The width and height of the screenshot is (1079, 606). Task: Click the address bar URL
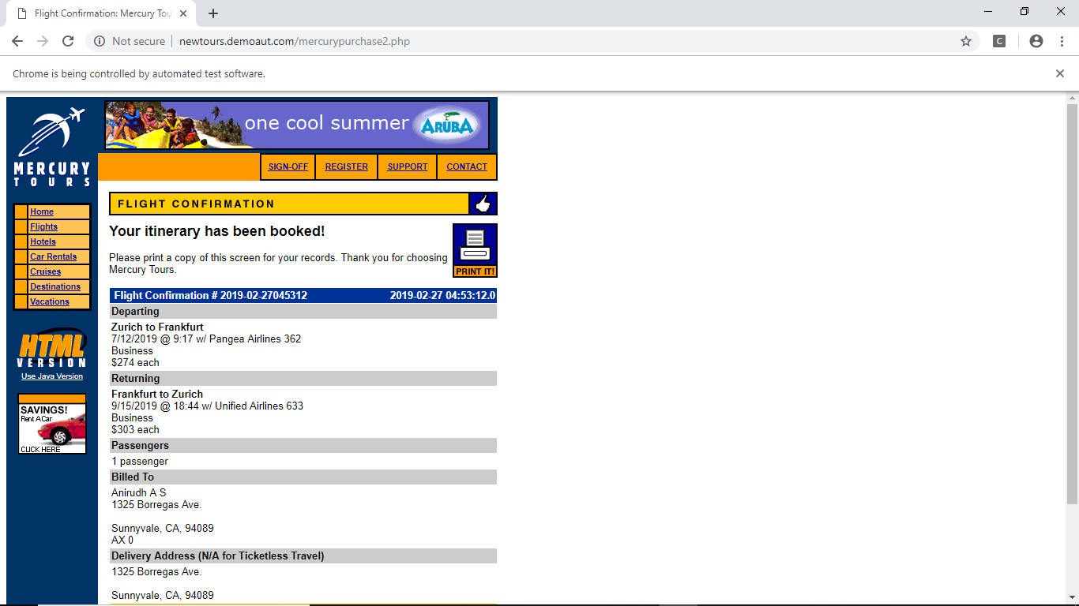(x=295, y=41)
